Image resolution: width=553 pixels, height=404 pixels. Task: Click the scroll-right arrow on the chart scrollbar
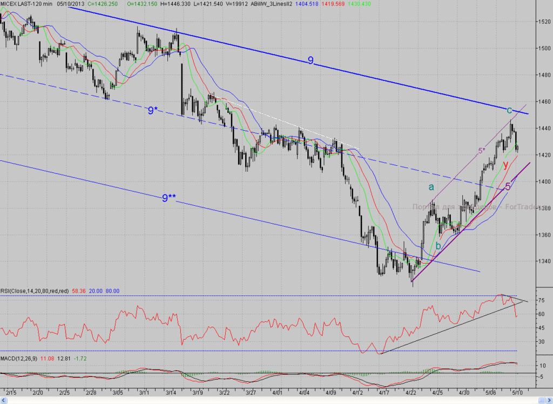[549, 401]
